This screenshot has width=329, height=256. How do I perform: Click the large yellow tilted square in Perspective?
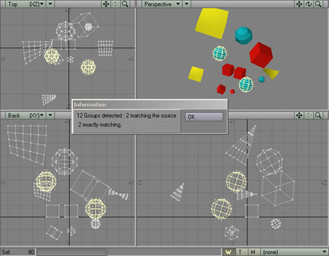point(212,23)
